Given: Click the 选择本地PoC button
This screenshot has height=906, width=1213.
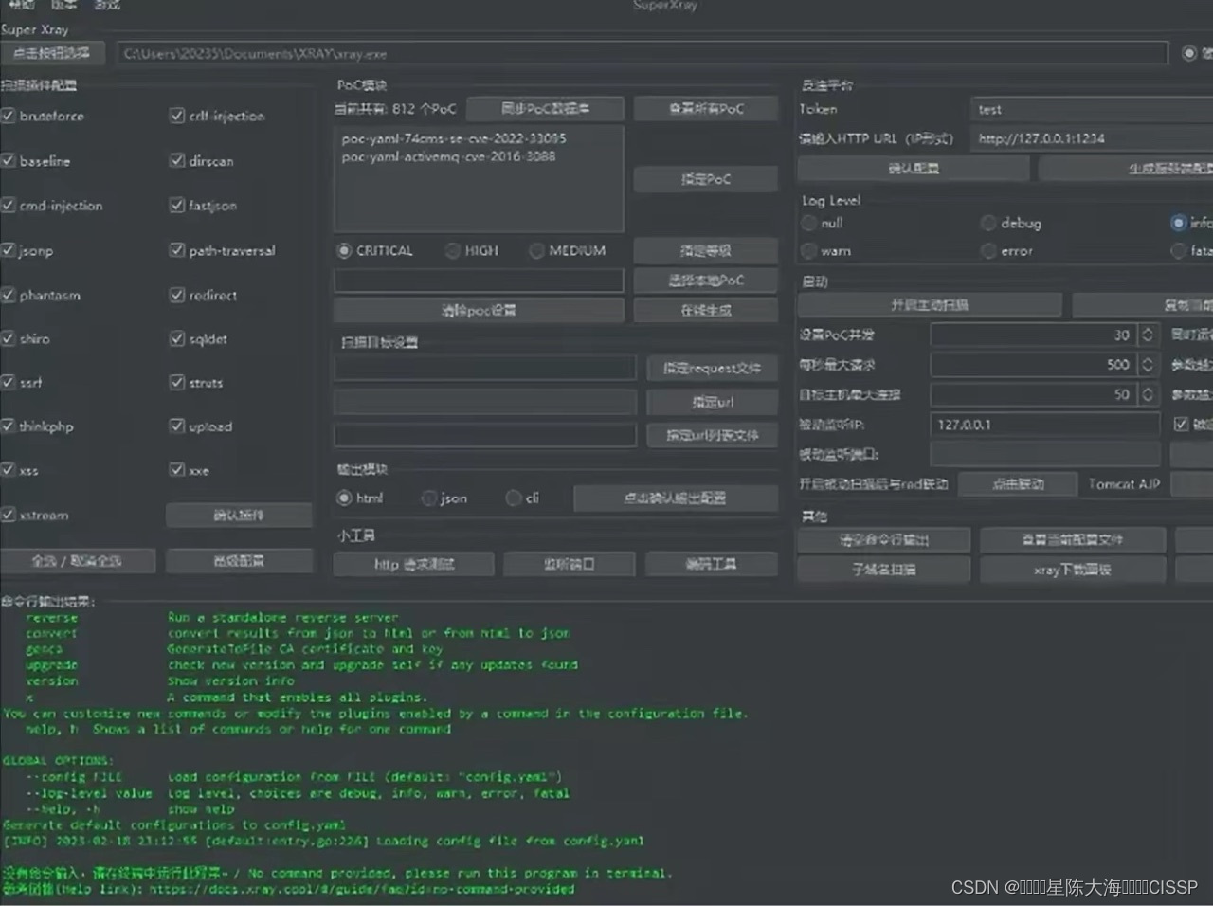Looking at the screenshot, I should click(x=706, y=281).
